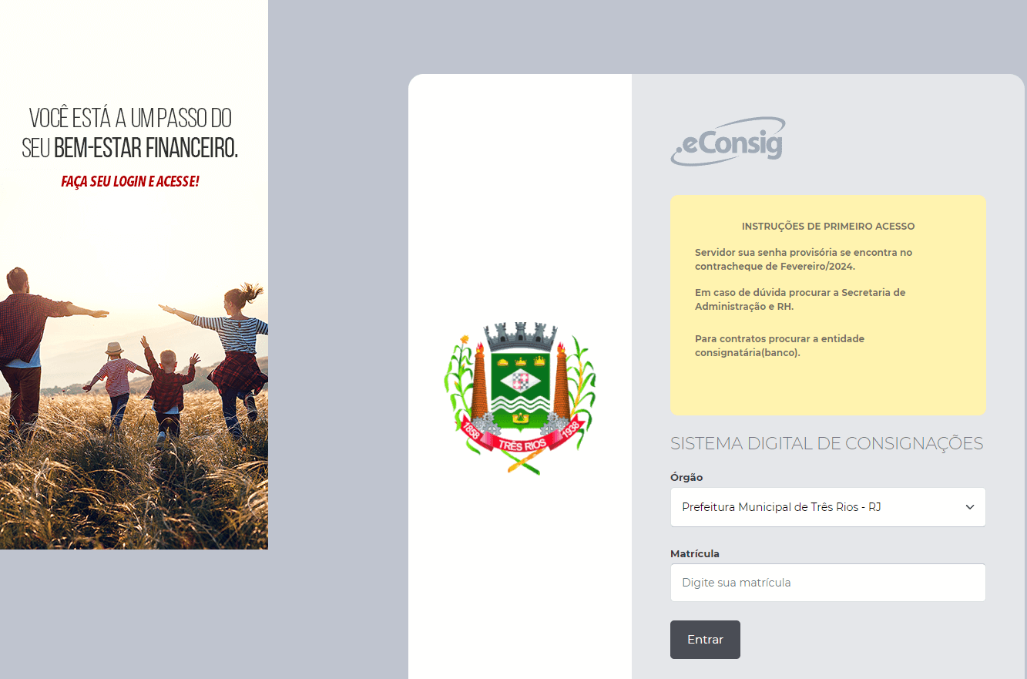Click the 'Secretaria de Administração e RH' text
The image size is (1027, 679).
point(800,299)
